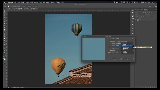Open the Image Size gear settings

pos(133,39)
